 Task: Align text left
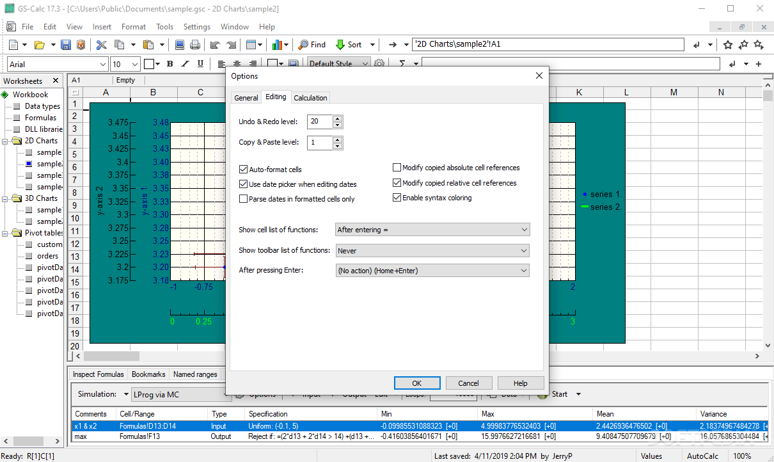pyautogui.click(x=221, y=64)
